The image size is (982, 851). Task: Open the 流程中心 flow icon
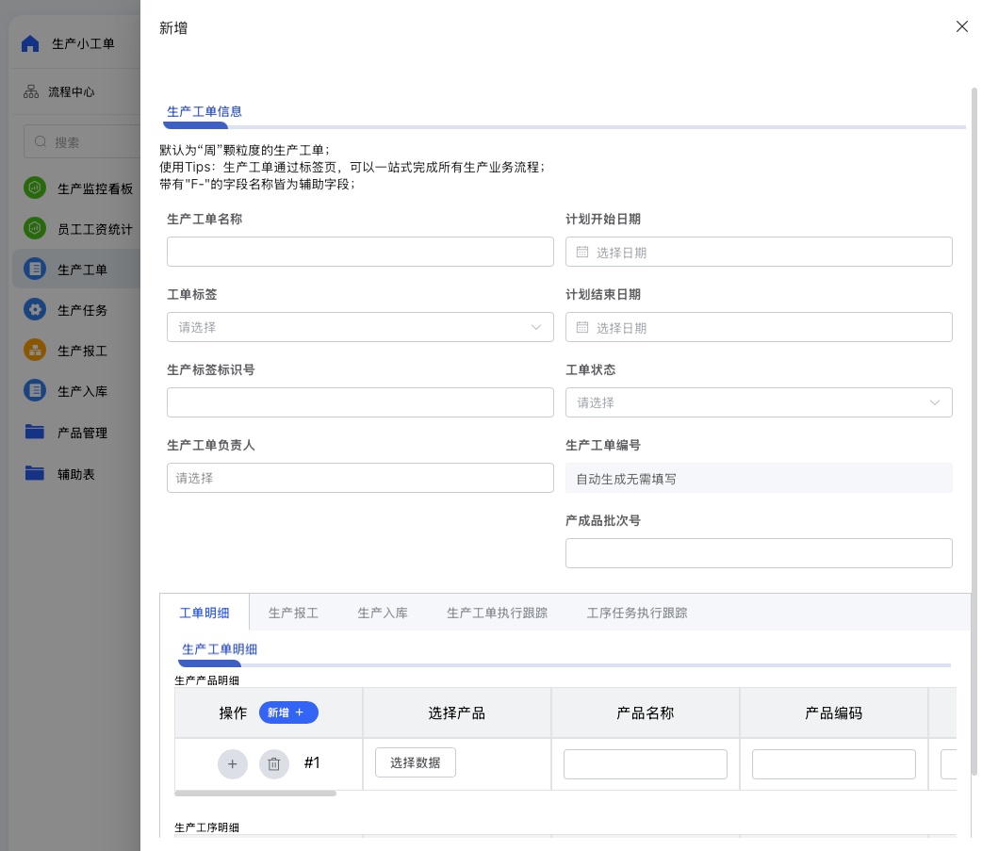click(31, 92)
